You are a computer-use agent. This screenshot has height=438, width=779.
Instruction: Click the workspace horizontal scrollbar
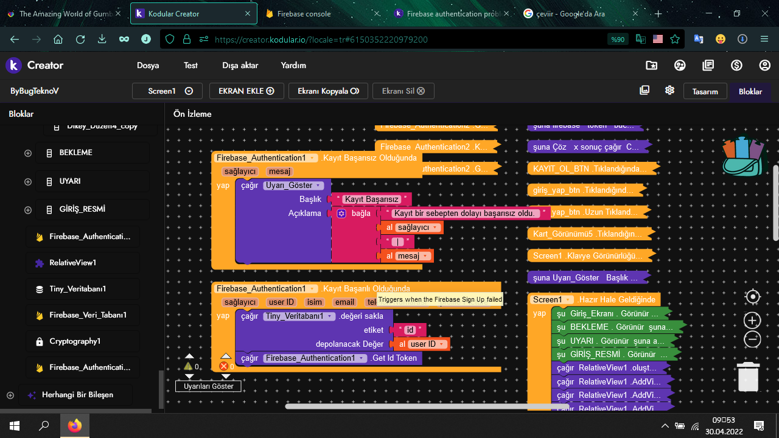click(426, 406)
